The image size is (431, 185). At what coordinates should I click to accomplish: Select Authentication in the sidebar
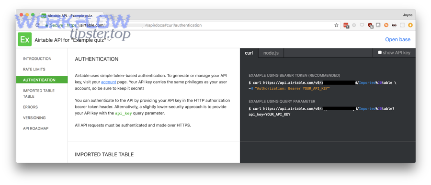42,80
